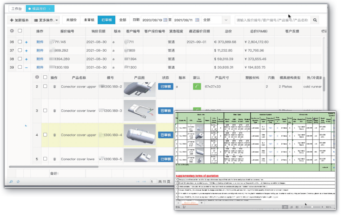This screenshot has height=216, width=342.
Task: Open the start date calendar picker for 2020/09/10
Action: coord(165,20)
